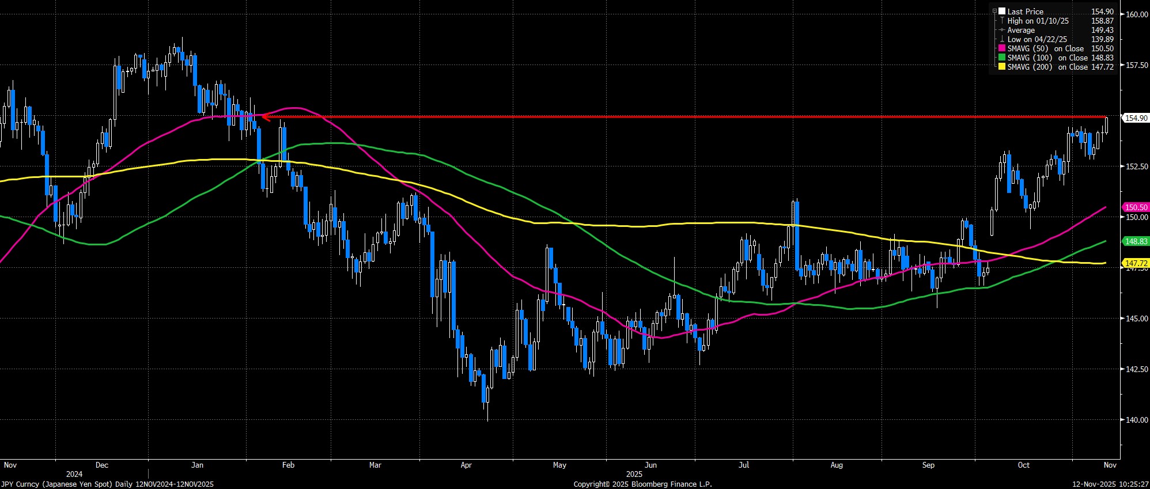This screenshot has width=1150, height=489.
Task: Click the 2025 year label on time axis
Action: click(x=634, y=474)
